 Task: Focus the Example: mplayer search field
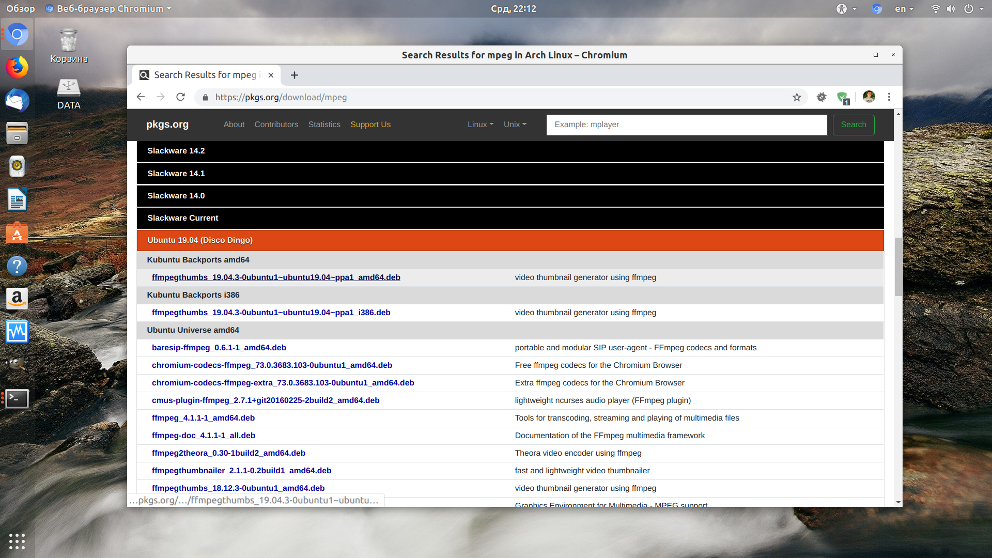(687, 125)
